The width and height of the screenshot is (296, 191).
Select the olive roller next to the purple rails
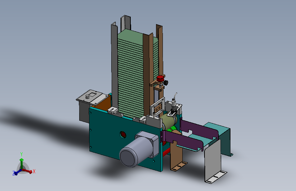[169, 121]
